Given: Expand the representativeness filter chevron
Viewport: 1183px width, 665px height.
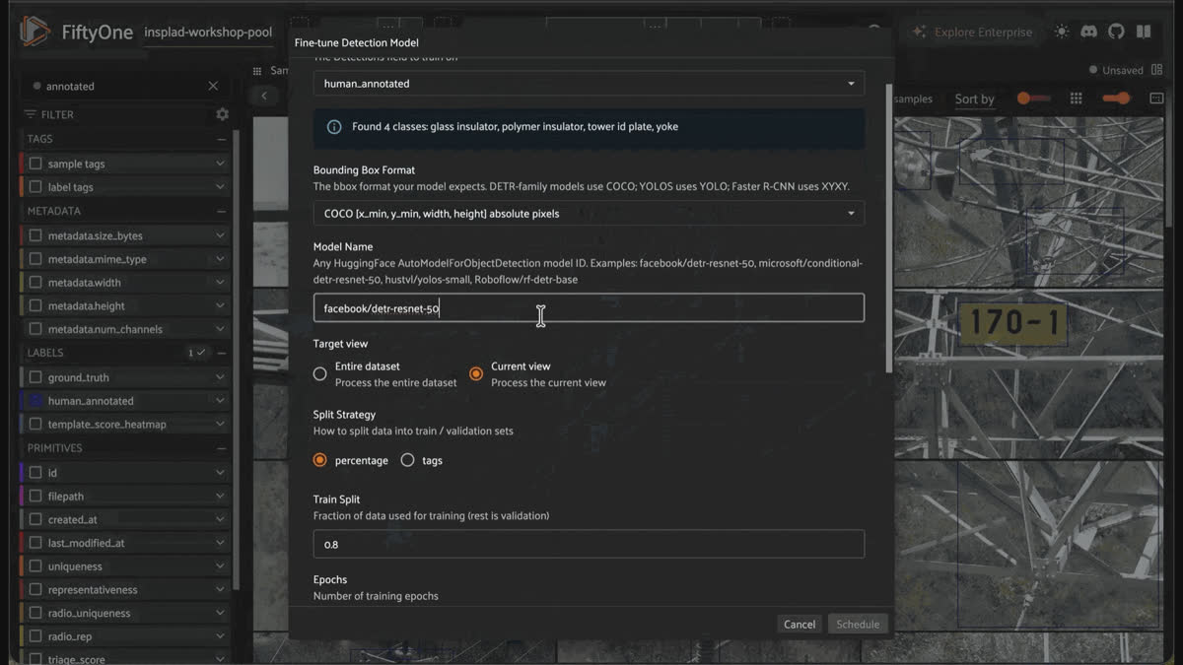Looking at the screenshot, I should (x=220, y=590).
